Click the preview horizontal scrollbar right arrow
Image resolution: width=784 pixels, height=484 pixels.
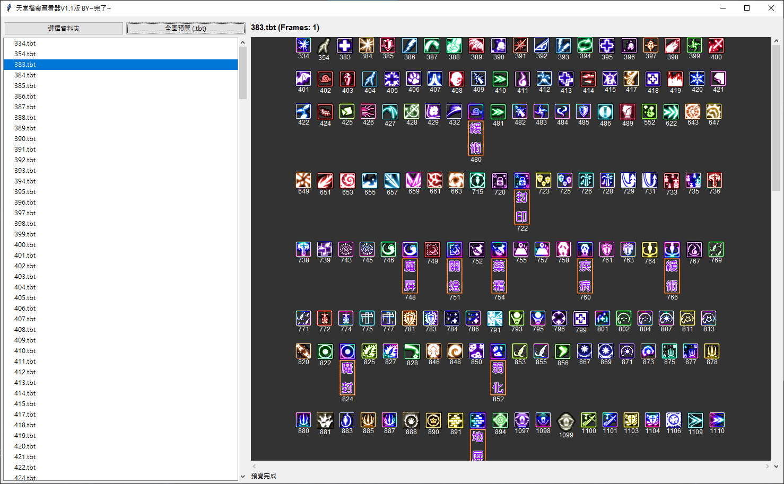[767, 467]
